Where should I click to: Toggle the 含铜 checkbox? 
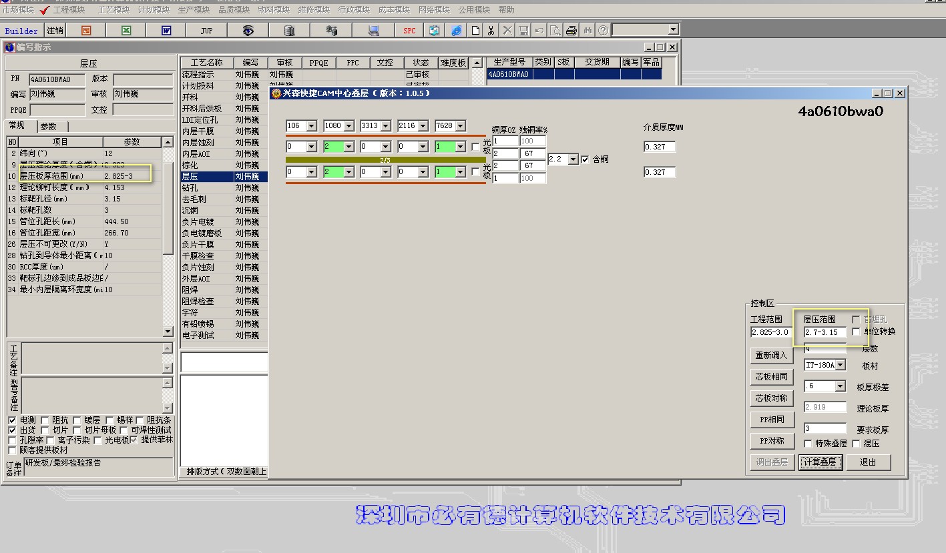coord(585,159)
